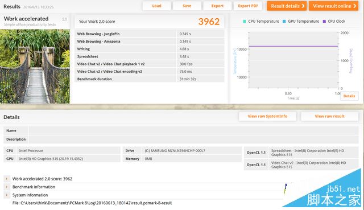Click the result file path text
This screenshot has height=210, width=364.
pyautogui.click(x=92, y=203)
